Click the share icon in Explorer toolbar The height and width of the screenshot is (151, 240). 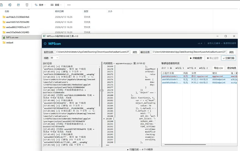[18, 5]
